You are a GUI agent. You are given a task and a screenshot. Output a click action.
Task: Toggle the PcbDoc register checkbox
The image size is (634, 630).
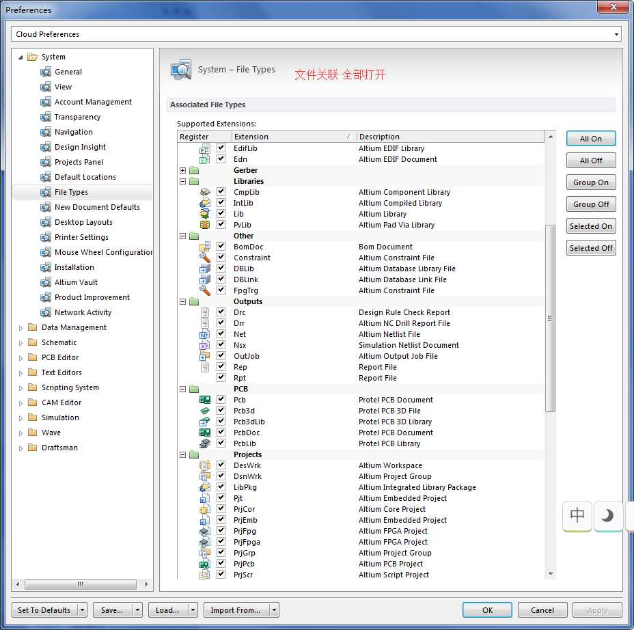coord(221,432)
